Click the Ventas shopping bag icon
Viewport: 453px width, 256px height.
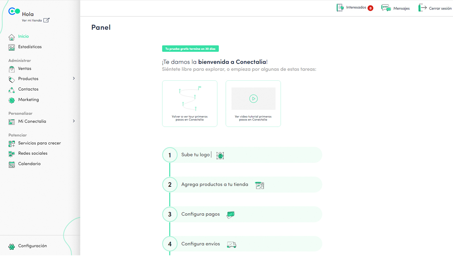(x=12, y=69)
